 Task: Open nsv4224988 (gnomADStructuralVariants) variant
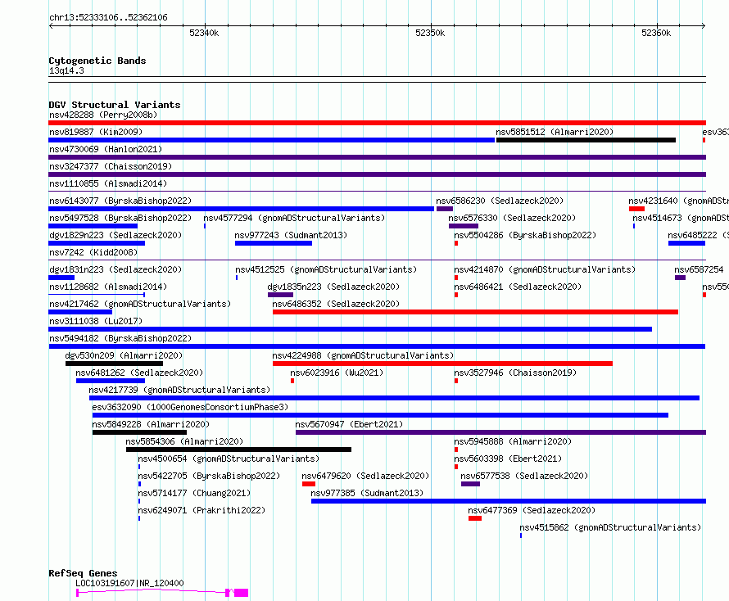point(363,355)
